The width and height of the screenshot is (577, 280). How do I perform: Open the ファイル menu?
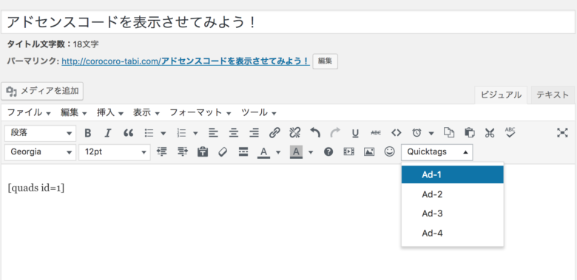tap(29, 113)
